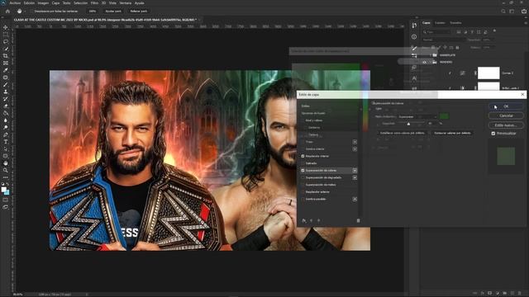Select the Pen tool
The width and height of the screenshot is (529, 297).
[6, 134]
